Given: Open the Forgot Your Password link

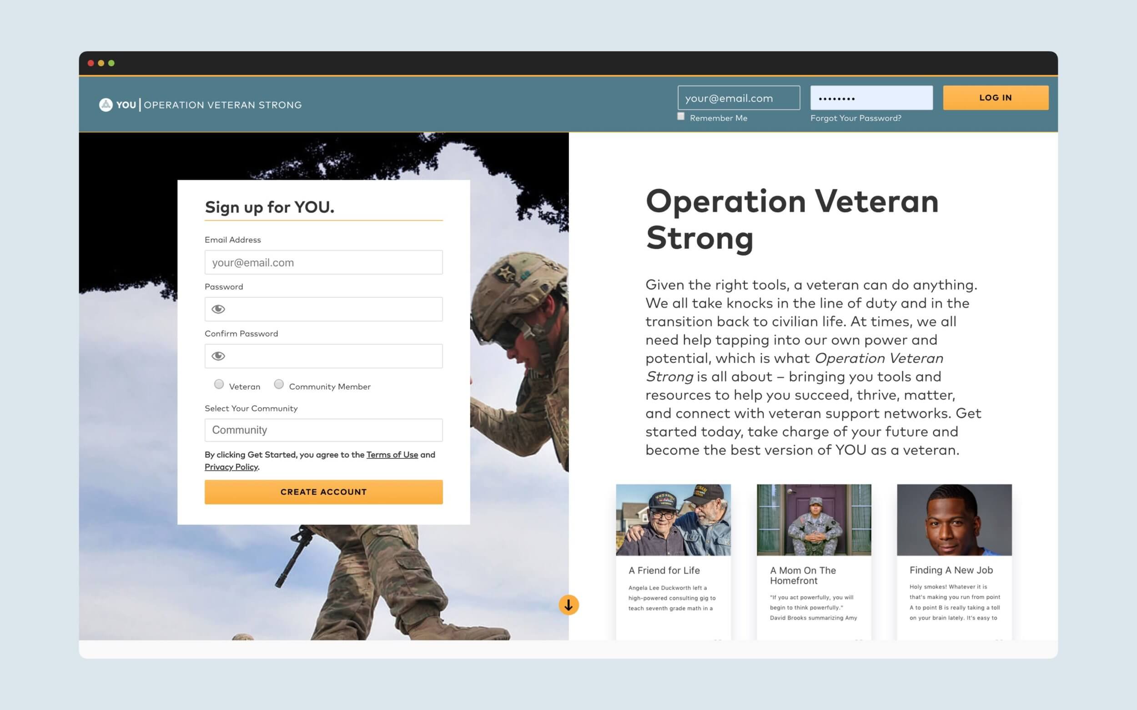Looking at the screenshot, I should coord(855,118).
